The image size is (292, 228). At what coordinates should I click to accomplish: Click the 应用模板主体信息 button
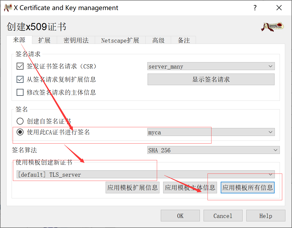[190, 188]
